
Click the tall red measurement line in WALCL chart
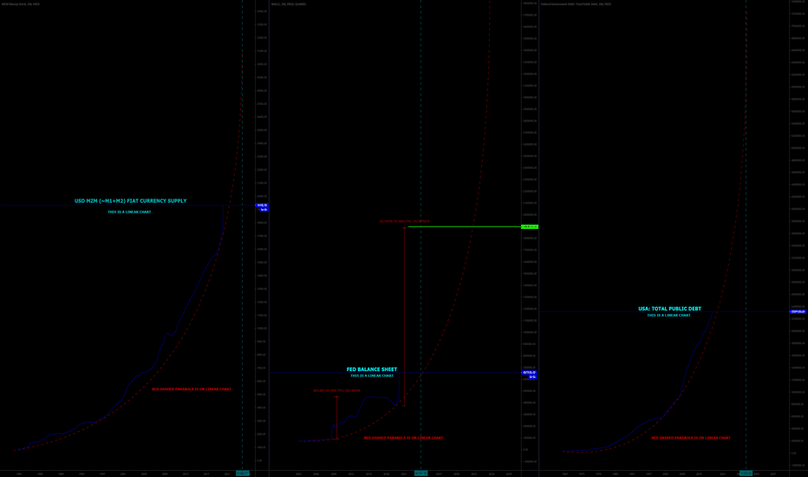point(405,317)
